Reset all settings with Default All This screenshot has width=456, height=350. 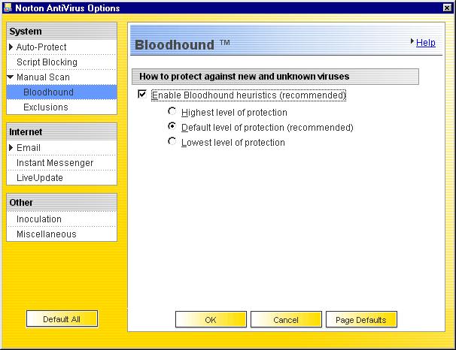coord(62,319)
